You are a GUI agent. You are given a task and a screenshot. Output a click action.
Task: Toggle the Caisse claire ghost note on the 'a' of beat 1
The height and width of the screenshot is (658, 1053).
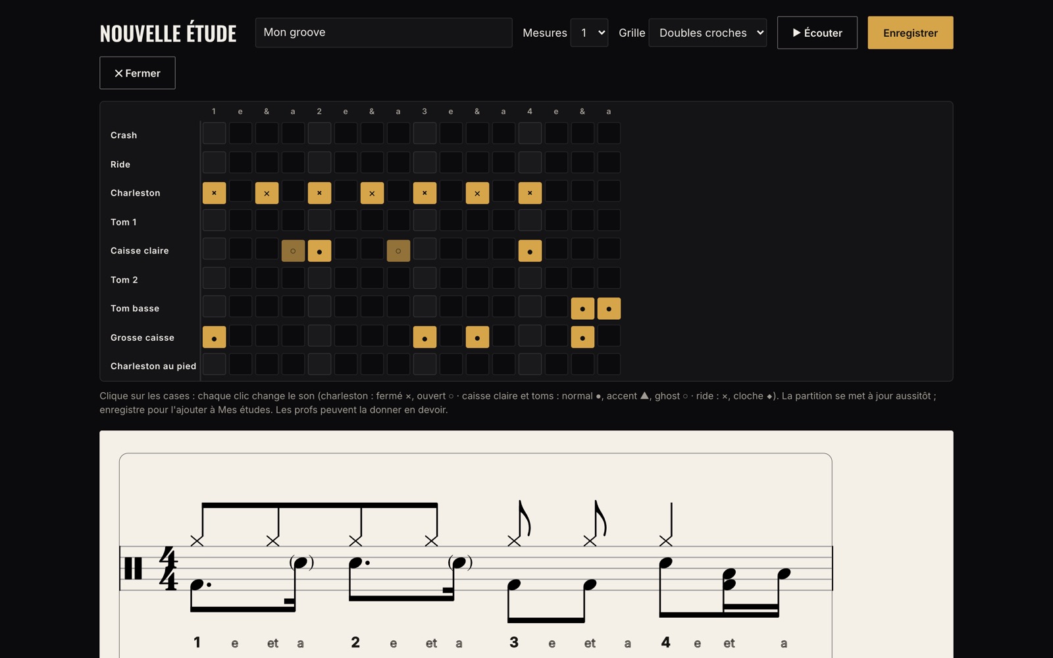tap(293, 251)
